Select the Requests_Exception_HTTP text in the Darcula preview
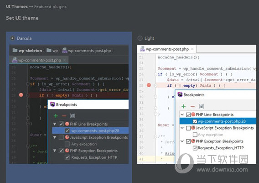 point(94,157)
